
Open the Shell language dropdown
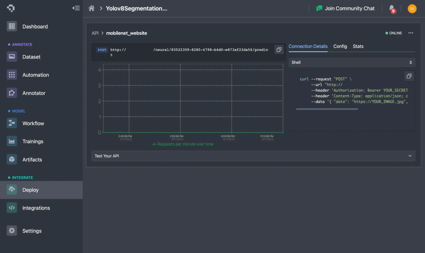pyautogui.click(x=352, y=62)
